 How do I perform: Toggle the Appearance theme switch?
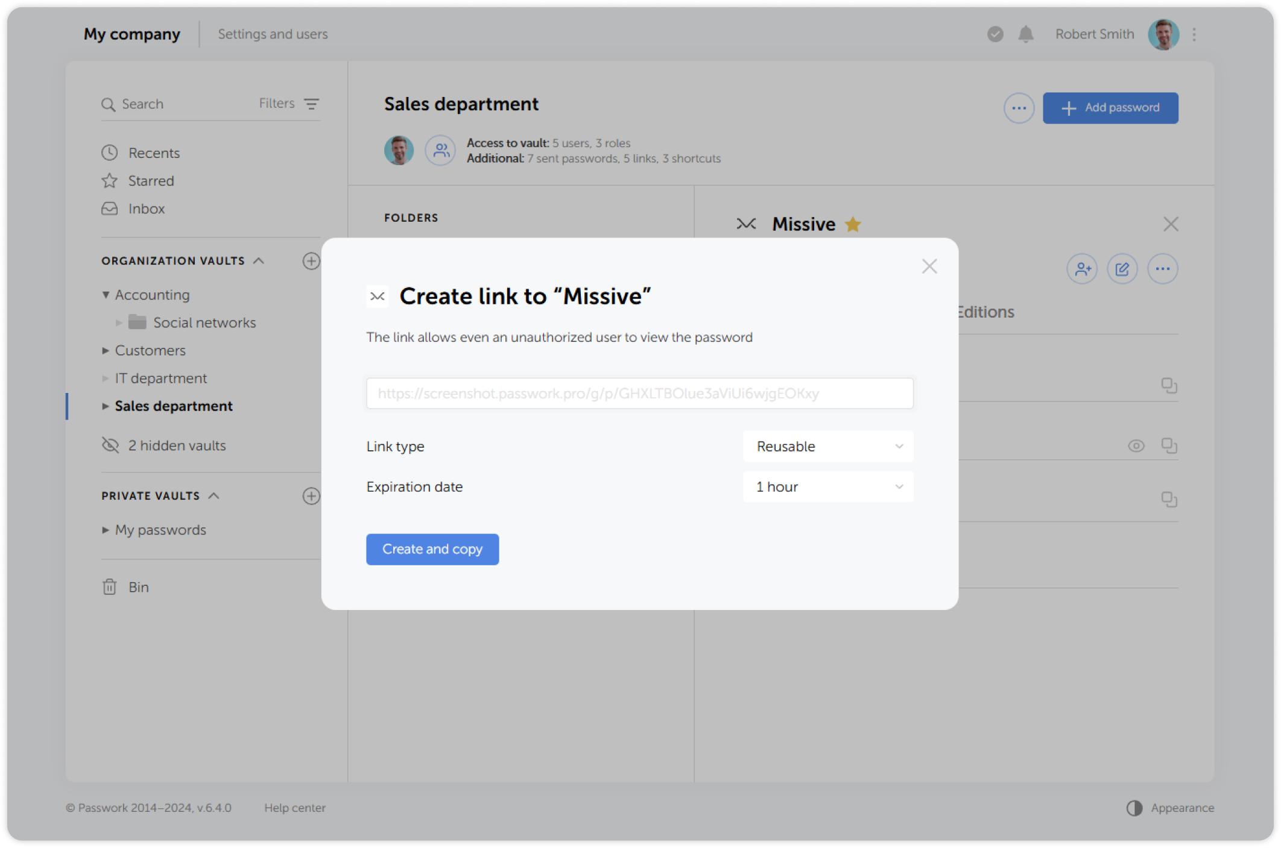point(1134,808)
